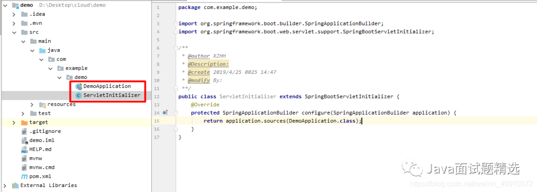Image resolution: width=537 pixels, height=192 pixels.
Task: Select the .gitignore file
Action: point(45,131)
